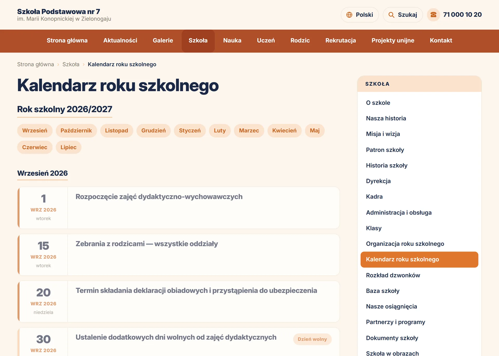Open Administracja i obsługa sidebar link

pyautogui.click(x=419, y=212)
